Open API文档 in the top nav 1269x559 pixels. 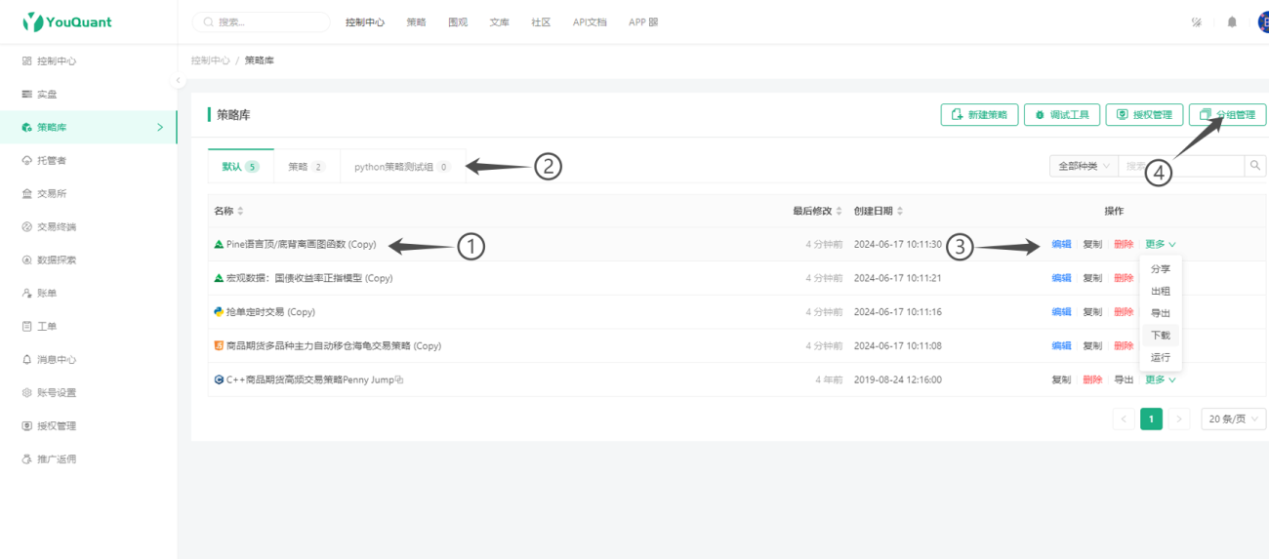(590, 21)
